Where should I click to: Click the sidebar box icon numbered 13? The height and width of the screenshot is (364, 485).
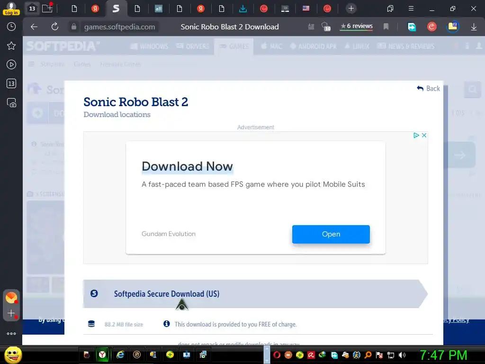(x=11, y=83)
